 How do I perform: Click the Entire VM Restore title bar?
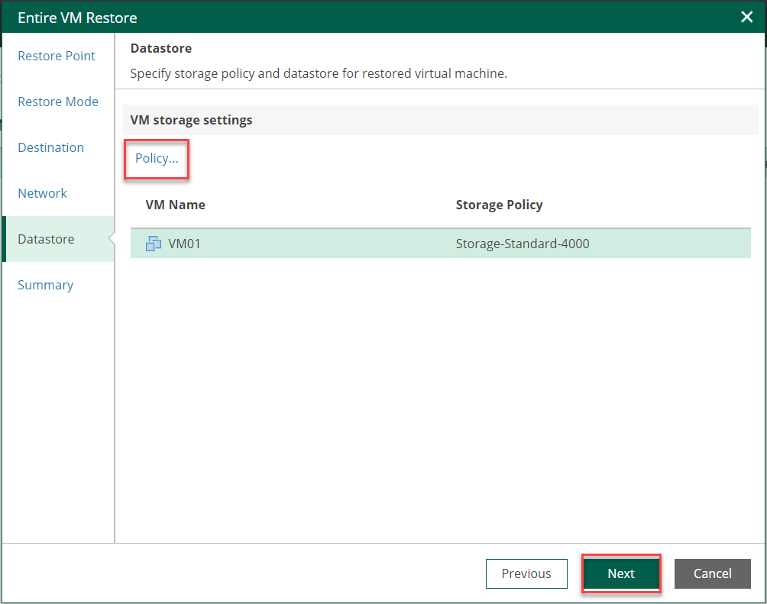pos(306,17)
